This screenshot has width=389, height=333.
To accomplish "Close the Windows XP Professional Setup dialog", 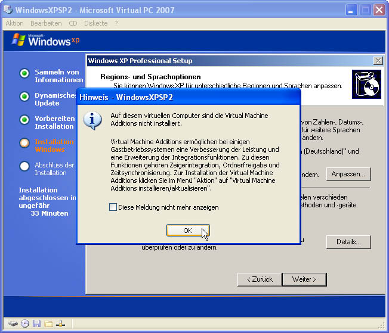I will click(x=378, y=60).
